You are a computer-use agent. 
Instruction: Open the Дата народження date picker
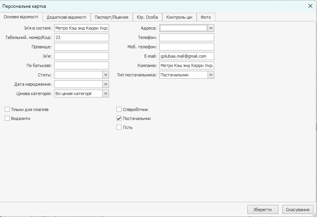106,84
